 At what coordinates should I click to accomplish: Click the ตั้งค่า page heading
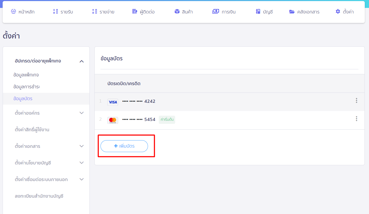coord(11,36)
